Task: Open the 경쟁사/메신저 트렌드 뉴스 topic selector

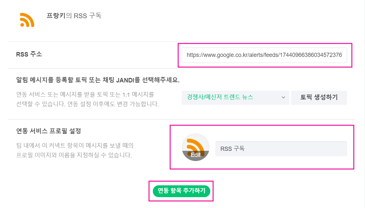Action: pyautogui.click(x=231, y=97)
